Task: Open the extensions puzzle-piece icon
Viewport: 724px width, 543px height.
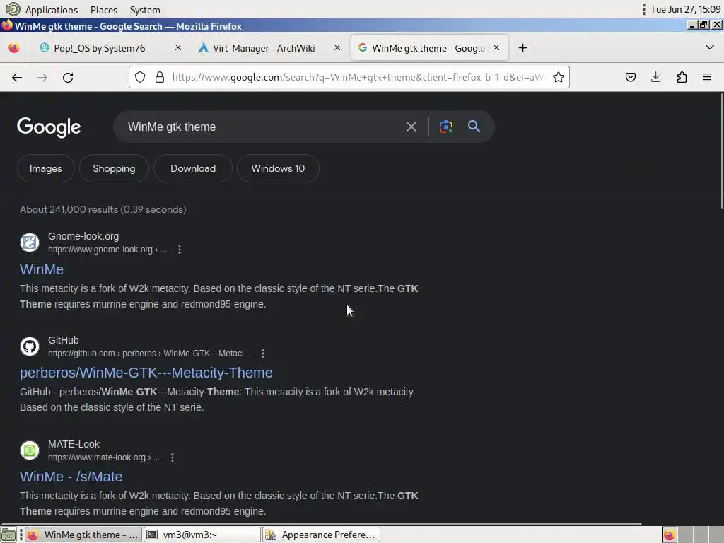Action: click(682, 77)
